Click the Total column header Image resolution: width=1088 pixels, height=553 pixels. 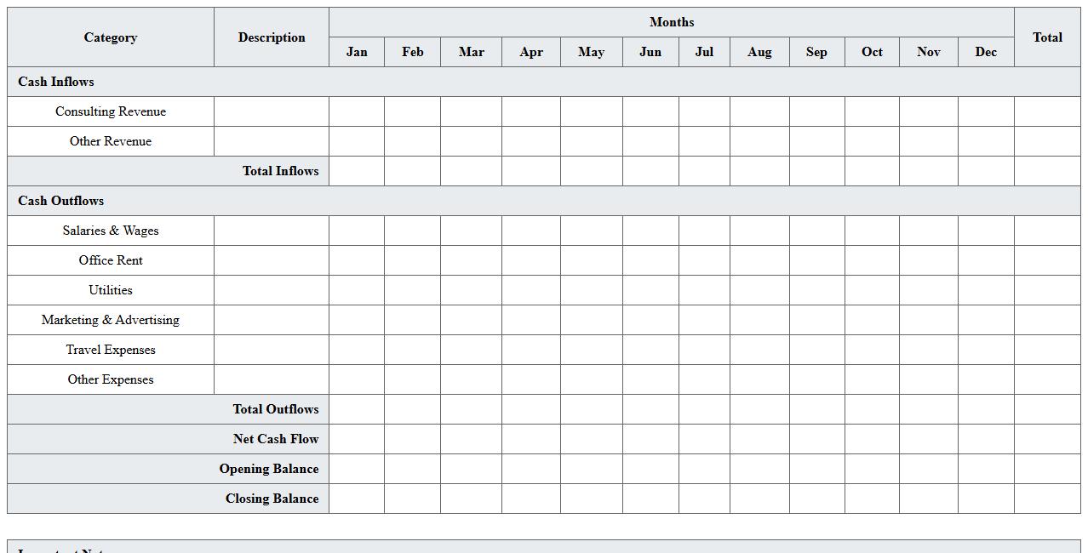(x=1047, y=37)
